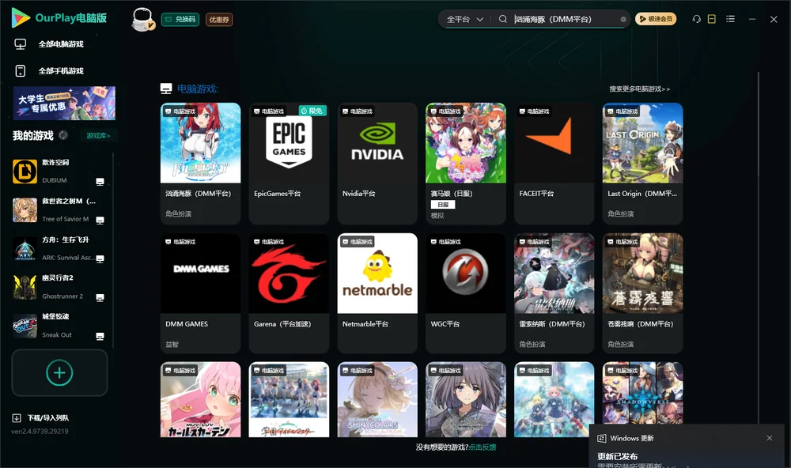Screen dimensions: 791x468
Task: Click the 点击反馈 feedback link
Action: 483,447
